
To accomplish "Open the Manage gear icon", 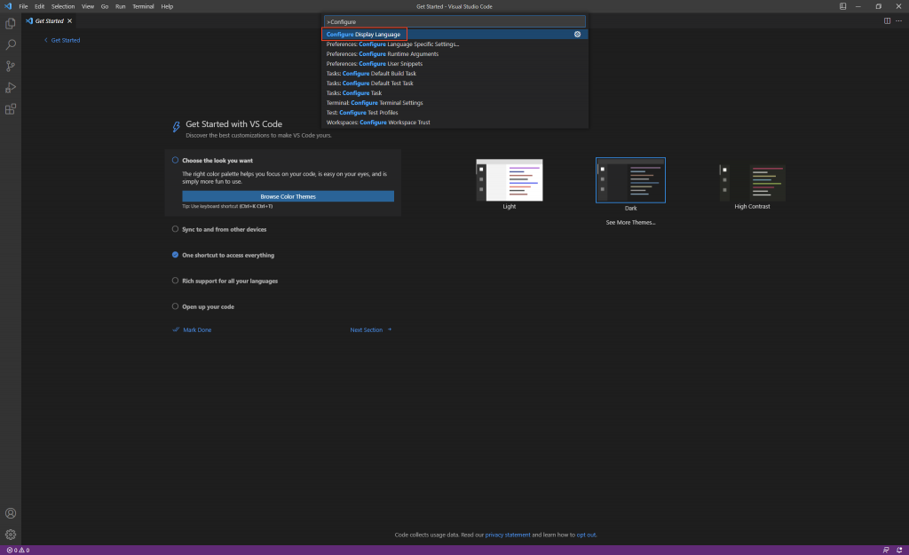I will 11,535.
